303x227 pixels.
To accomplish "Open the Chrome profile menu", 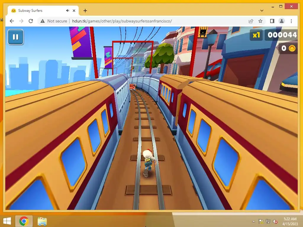I will [x=282, y=21].
